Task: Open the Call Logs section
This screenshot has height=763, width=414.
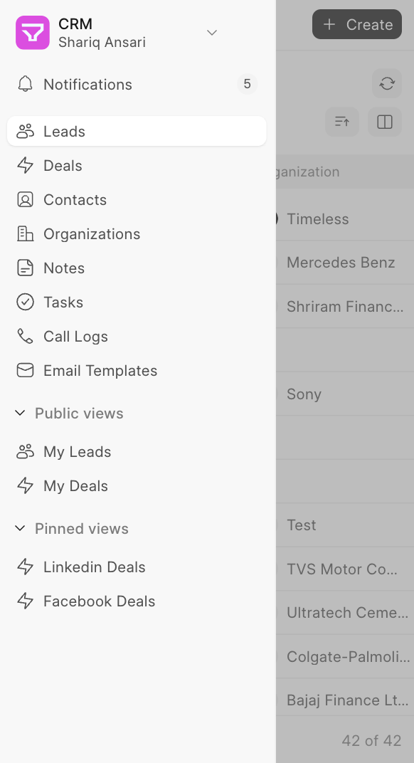Action: 74,336
